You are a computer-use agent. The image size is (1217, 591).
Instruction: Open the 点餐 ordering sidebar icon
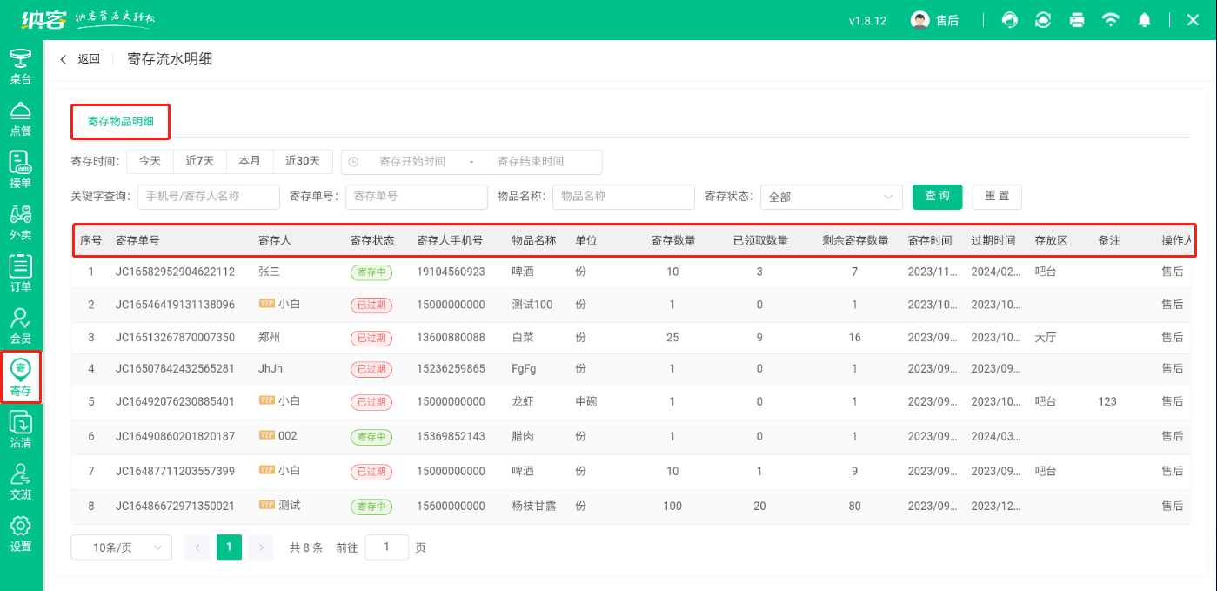[20, 119]
